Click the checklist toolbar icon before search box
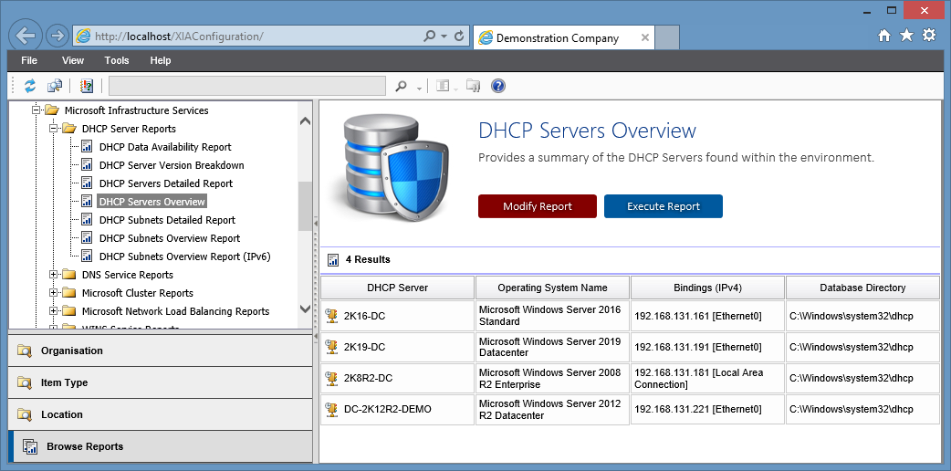Image resolution: width=951 pixels, height=471 pixels. [87, 86]
